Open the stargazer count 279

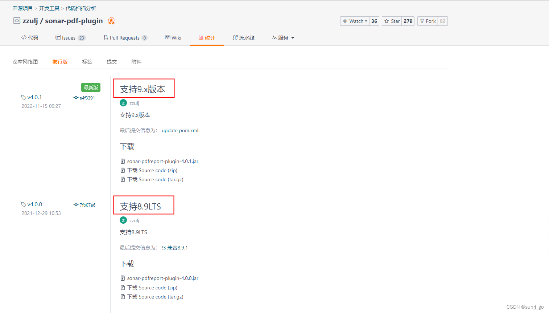pyautogui.click(x=408, y=21)
